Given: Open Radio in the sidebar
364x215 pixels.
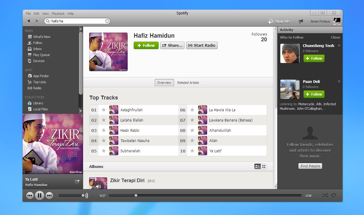Looking at the screenshot, I should pos(35,88).
